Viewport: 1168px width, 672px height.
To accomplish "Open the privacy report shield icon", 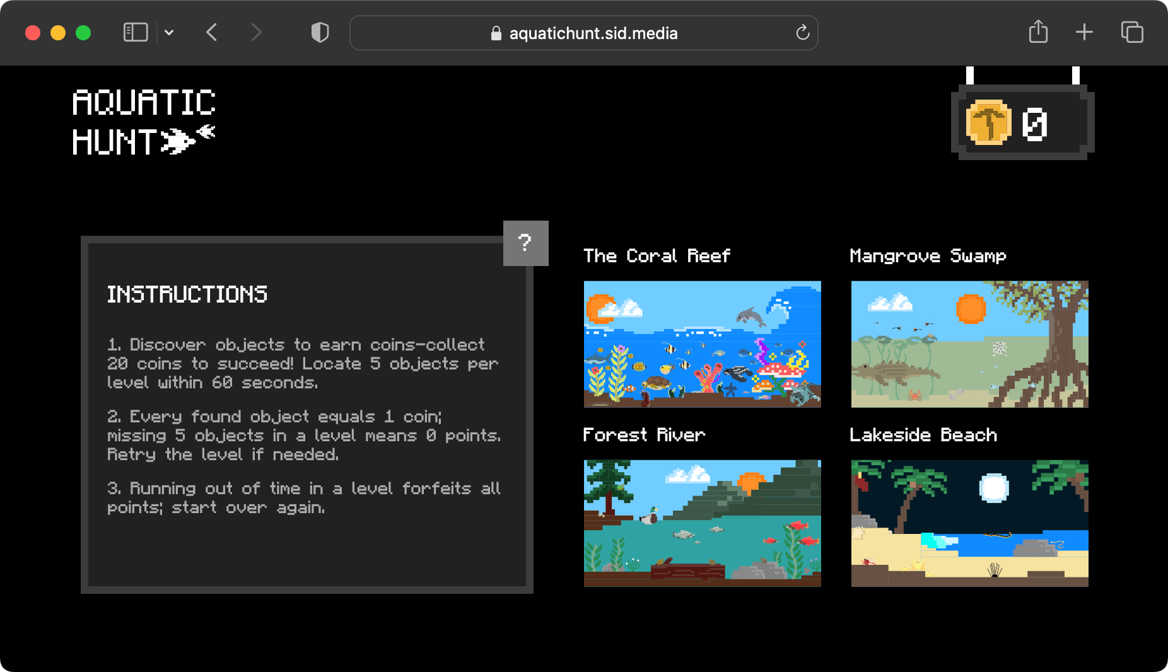I will pyautogui.click(x=320, y=32).
